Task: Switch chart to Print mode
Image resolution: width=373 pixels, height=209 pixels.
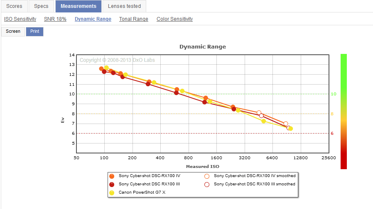Action: coord(35,32)
